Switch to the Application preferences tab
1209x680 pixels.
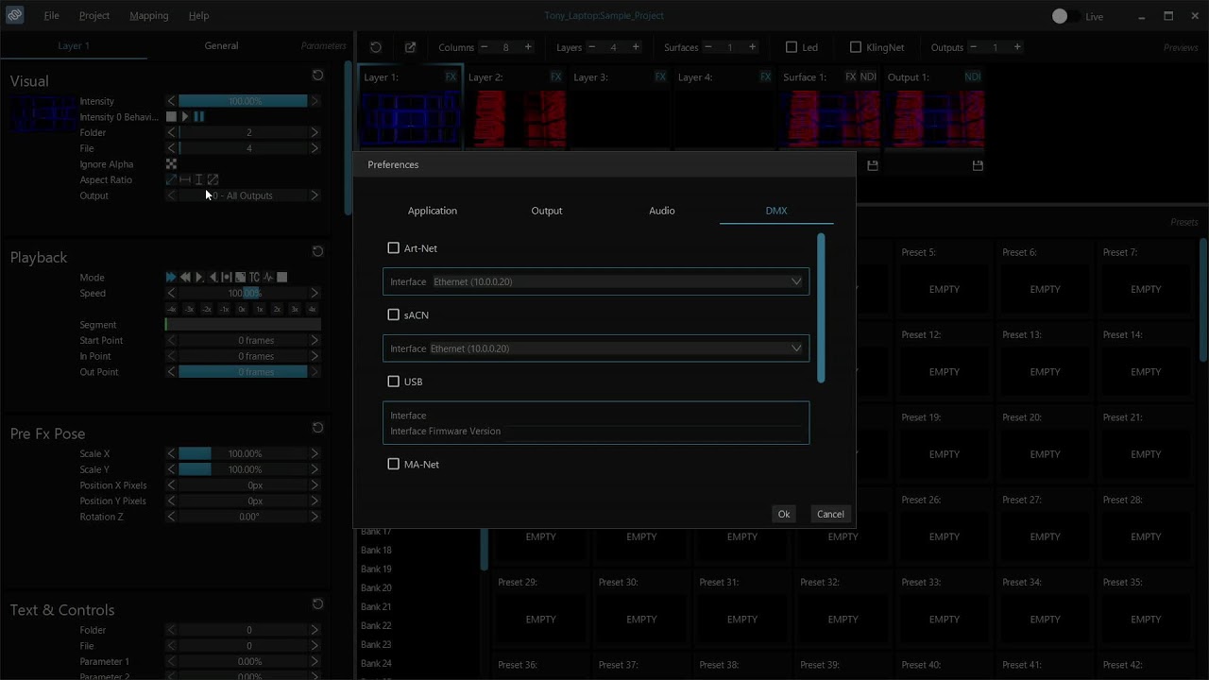[x=433, y=211]
